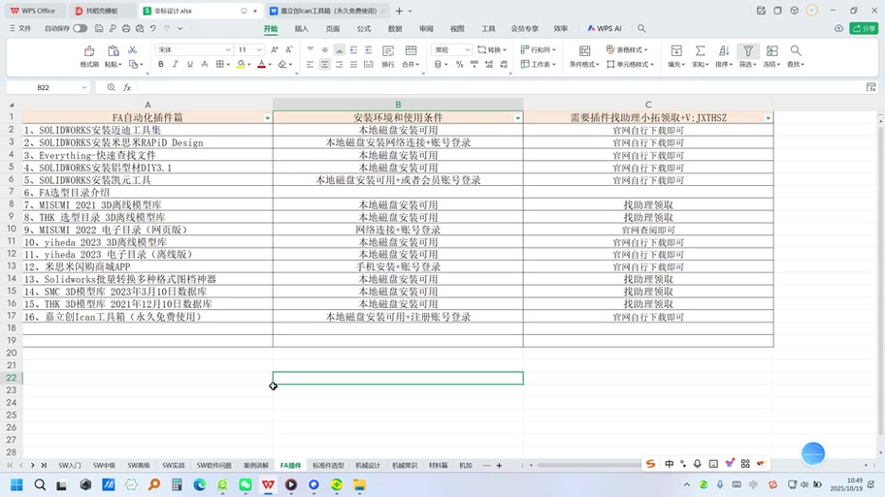Viewport: 885px width, 497px height.
Task: Open the Insert (插入) ribbon tab
Action: [302, 29]
